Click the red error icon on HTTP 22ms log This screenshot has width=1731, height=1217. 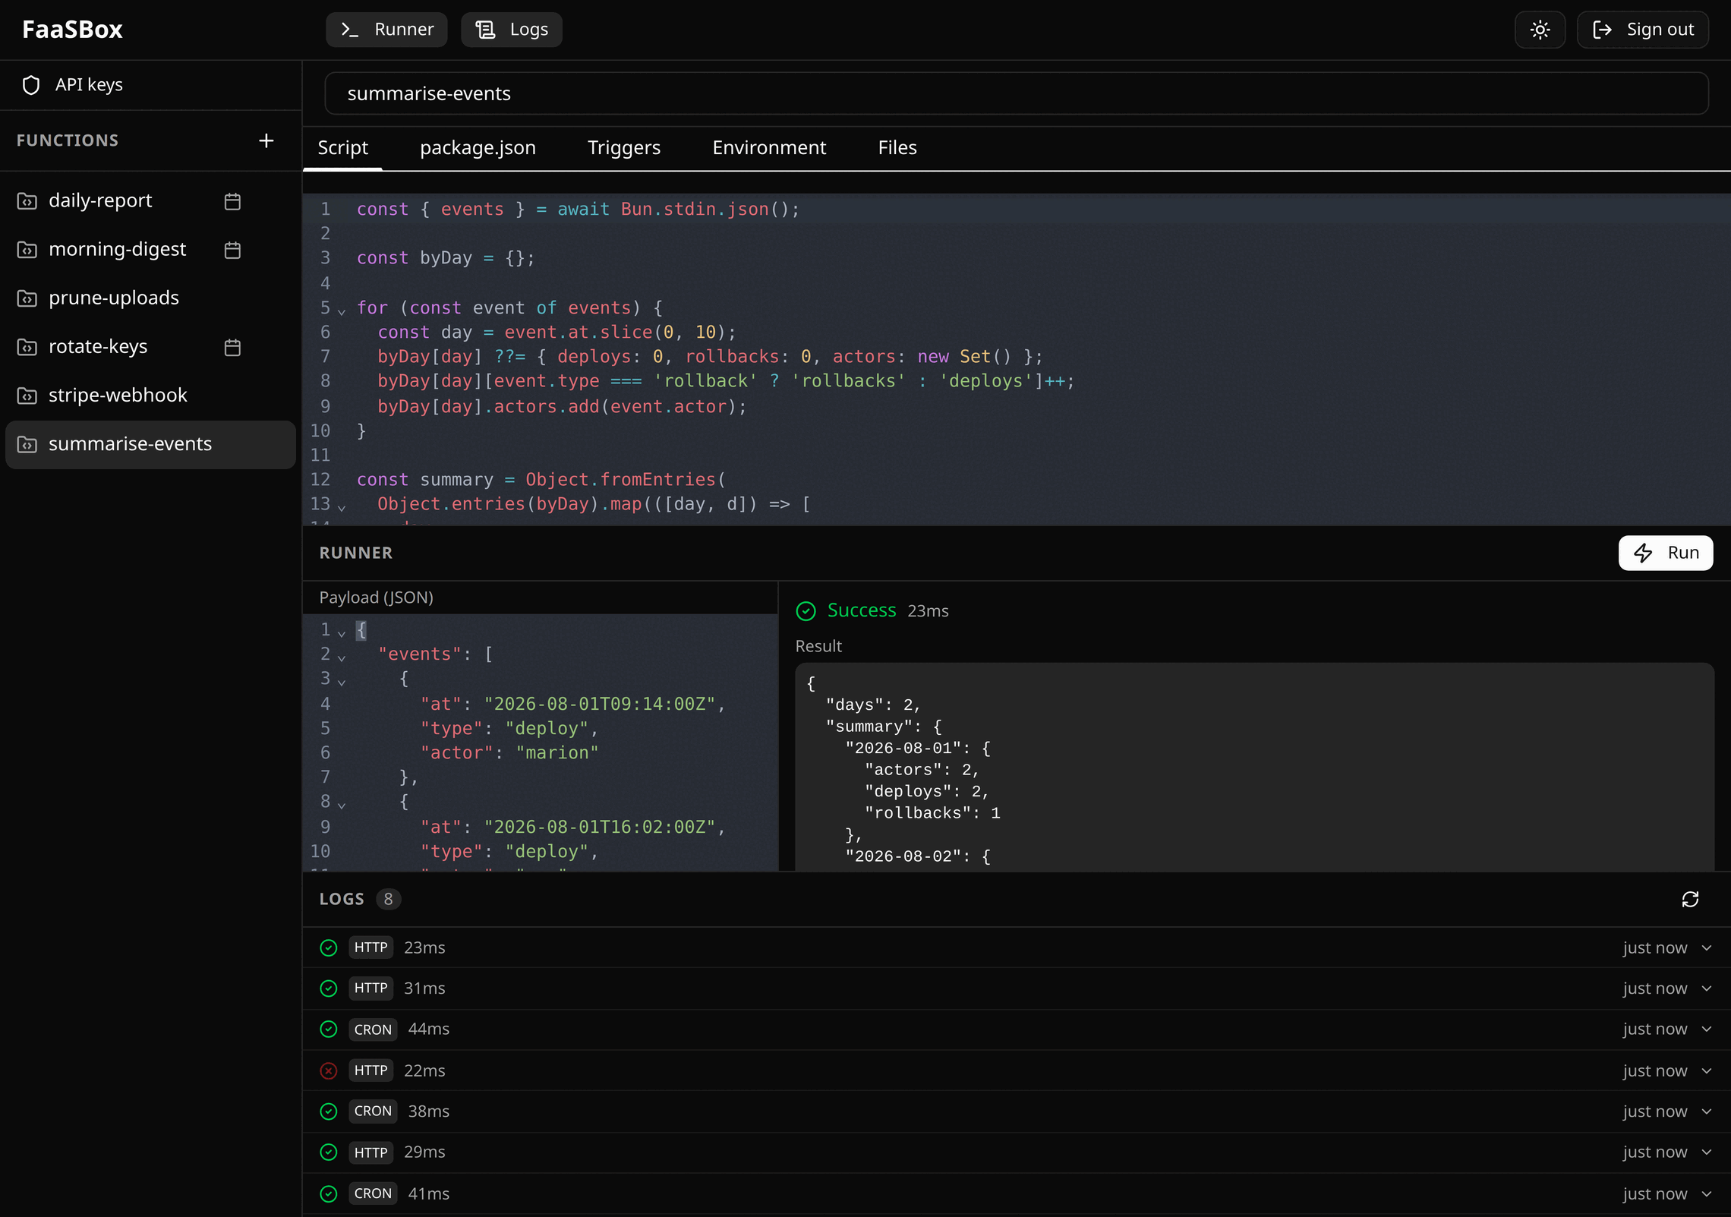[328, 1070]
